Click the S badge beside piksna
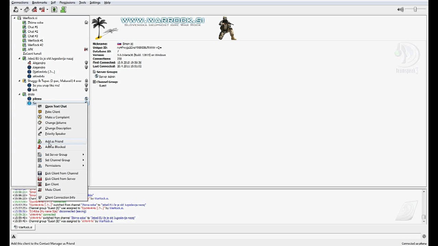 pyautogui.click(x=86, y=99)
